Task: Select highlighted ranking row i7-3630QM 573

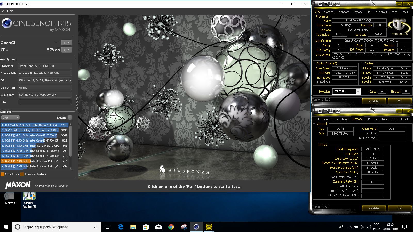Action: click(34, 161)
